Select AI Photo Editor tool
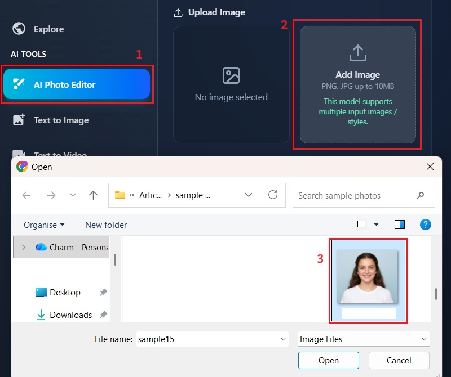Screen dimensions: 451x377 [x=77, y=84]
